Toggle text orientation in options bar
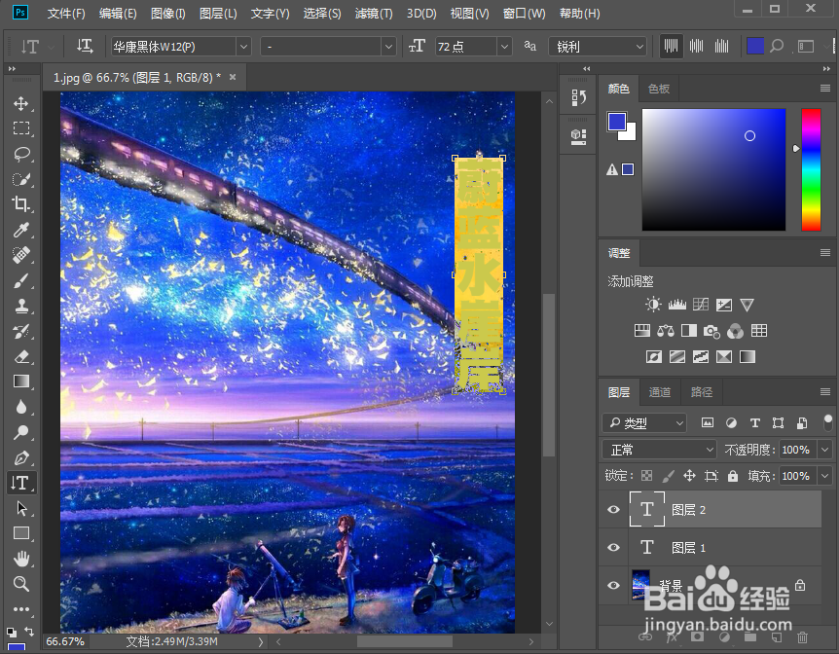 85,47
